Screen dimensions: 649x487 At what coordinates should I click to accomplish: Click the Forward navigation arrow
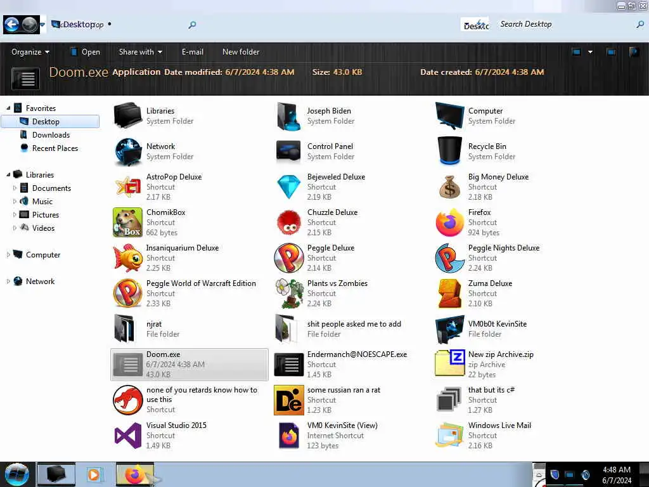(x=30, y=25)
